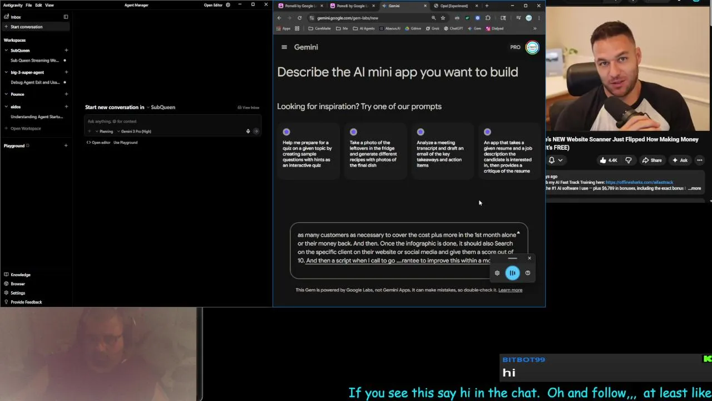Screen dimensions: 712x401
Task: Select the resume critique prompt card
Action: (x=509, y=151)
